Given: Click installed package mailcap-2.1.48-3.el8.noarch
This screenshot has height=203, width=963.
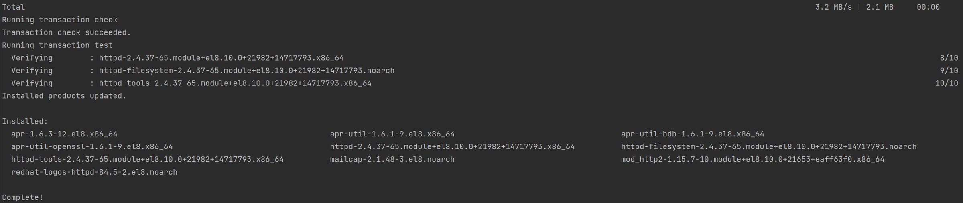Looking at the screenshot, I should (x=392, y=159).
